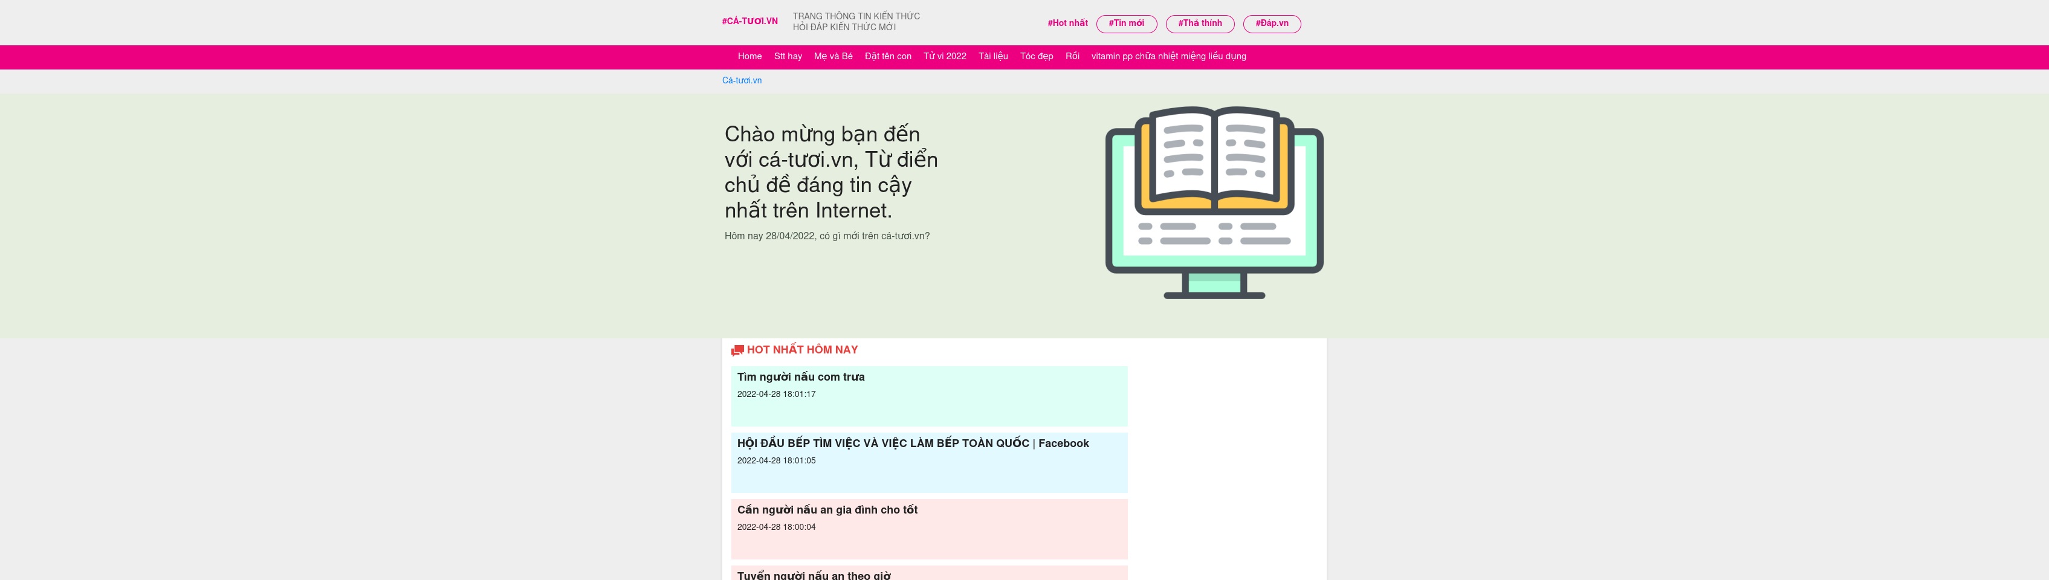Screen dimensions: 2049x580
Task: Click the #CÁ-TƯƠI.VN site logo
Action: click(749, 22)
